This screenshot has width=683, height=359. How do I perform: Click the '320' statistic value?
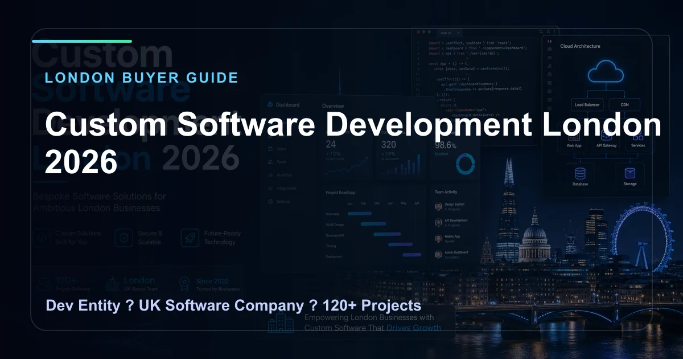pyautogui.click(x=389, y=145)
